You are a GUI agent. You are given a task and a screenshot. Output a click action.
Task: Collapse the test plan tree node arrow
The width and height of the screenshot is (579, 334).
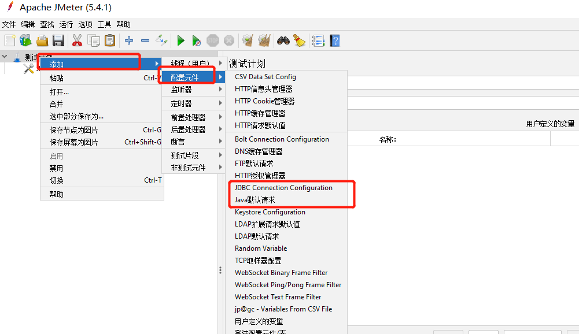5,57
